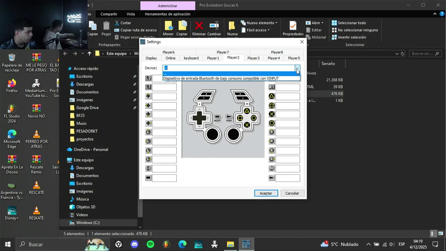The image size is (446, 251).
Task: Choose the Bluetooth XINPUT device option
Action: [x=231, y=78]
